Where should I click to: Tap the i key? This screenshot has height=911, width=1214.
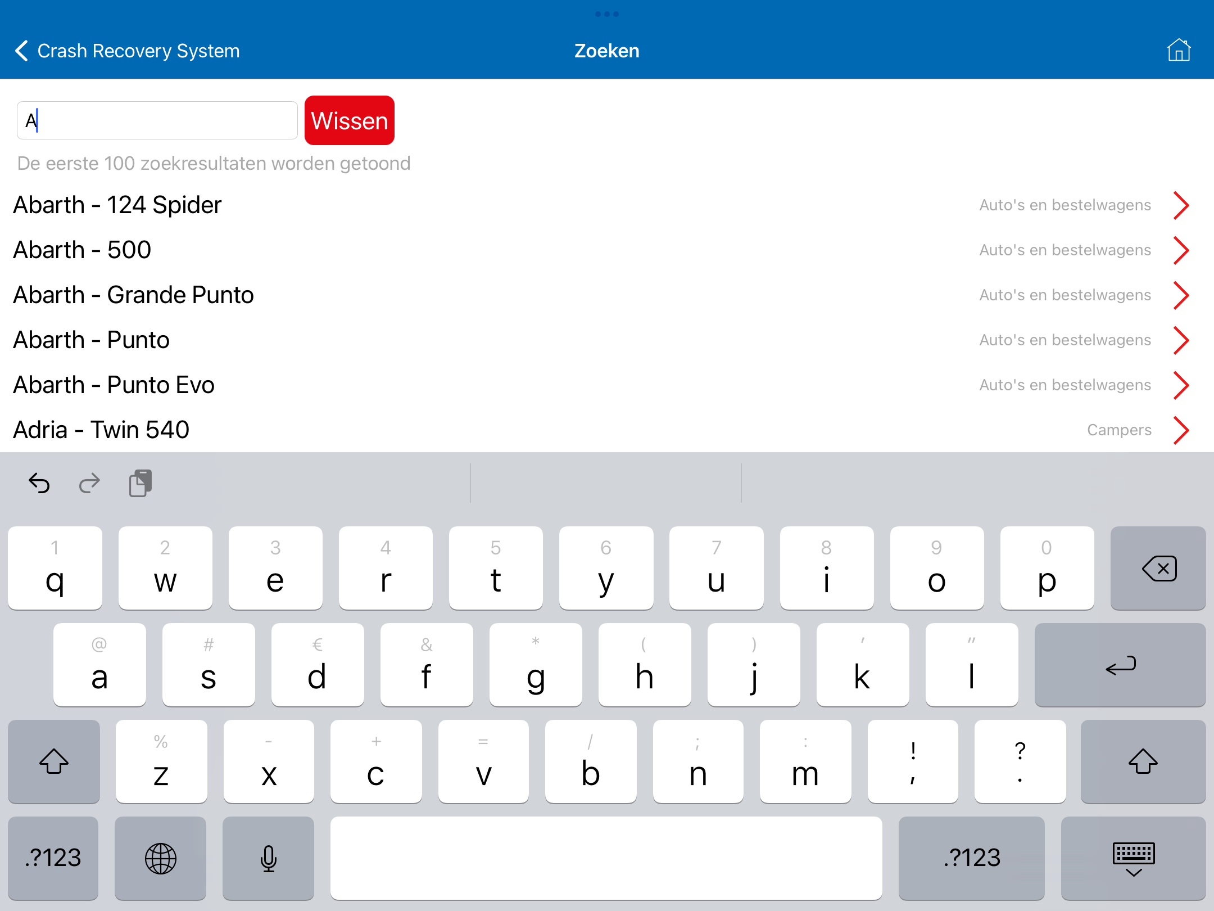pyautogui.click(x=827, y=568)
